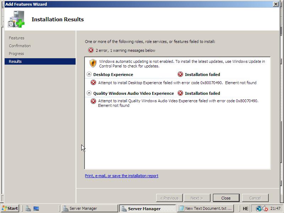
Task: Switch to active Server Manager taskbar button
Action: (x=147, y=208)
